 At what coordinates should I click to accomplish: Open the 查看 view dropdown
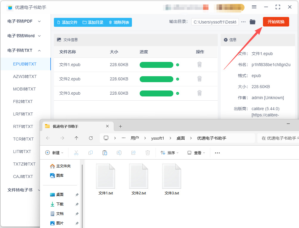pos(196,153)
